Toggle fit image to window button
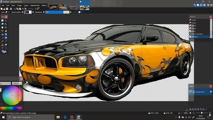 [x=190, y=113]
